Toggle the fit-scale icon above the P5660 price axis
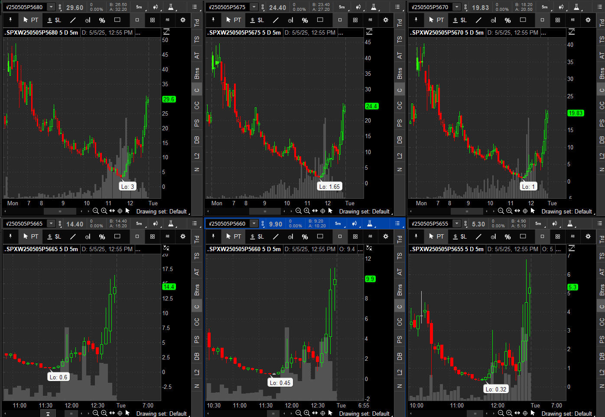 tap(369, 248)
